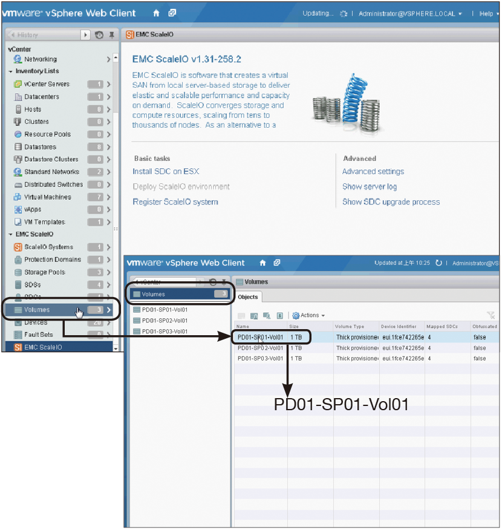Click the Protection Domains icon
502x530 pixels.
[x=18, y=260]
